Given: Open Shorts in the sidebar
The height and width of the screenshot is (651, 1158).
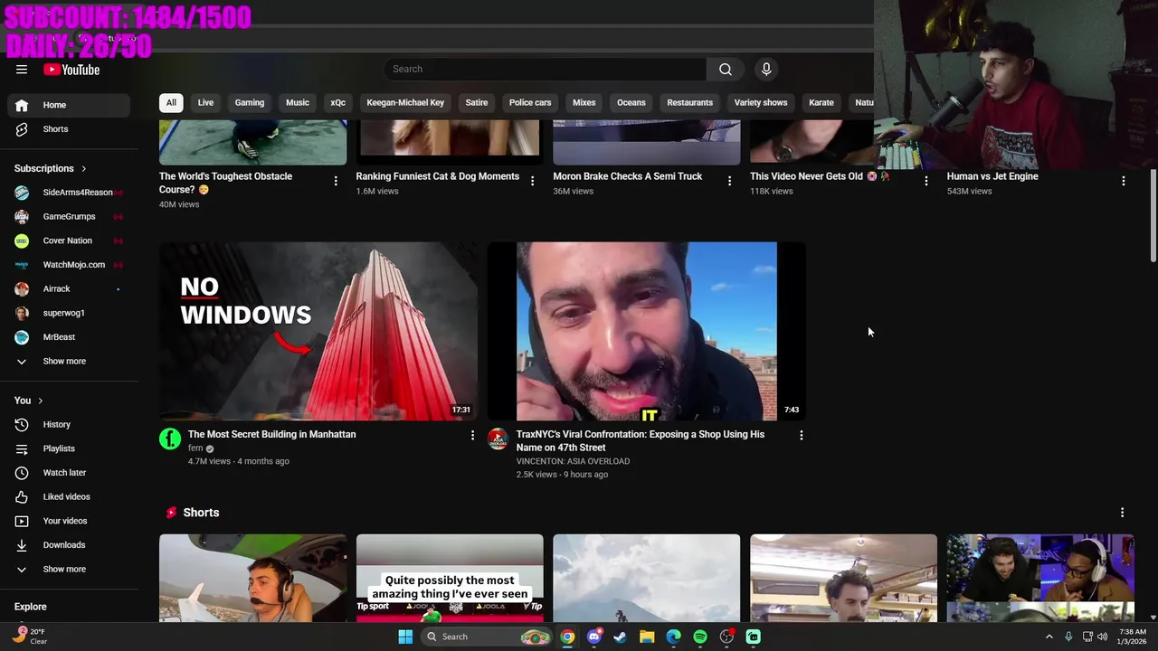Looking at the screenshot, I should tap(69, 129).
